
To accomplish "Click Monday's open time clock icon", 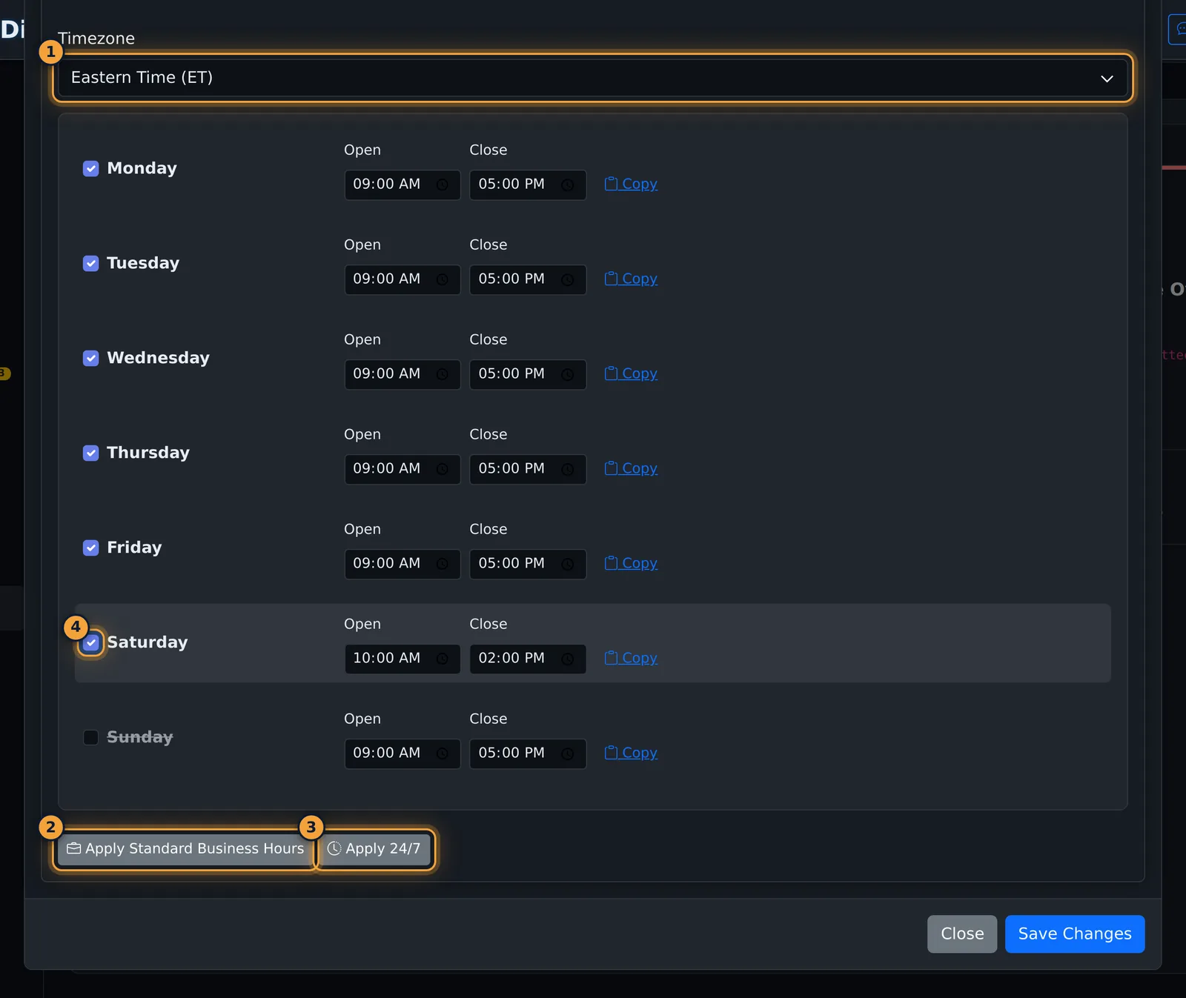I will [443, 184].
